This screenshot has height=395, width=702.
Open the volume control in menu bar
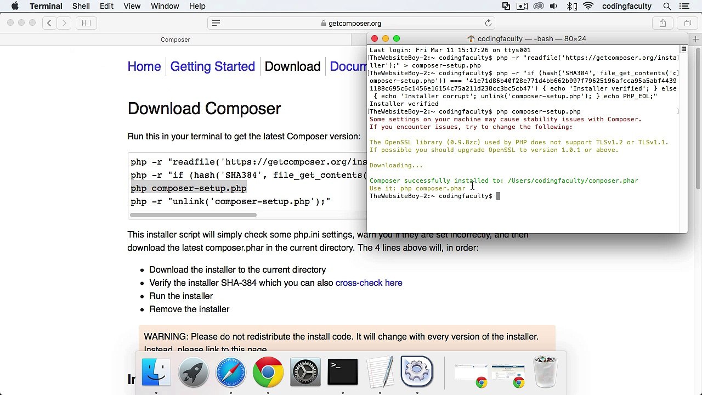(553, 6)
